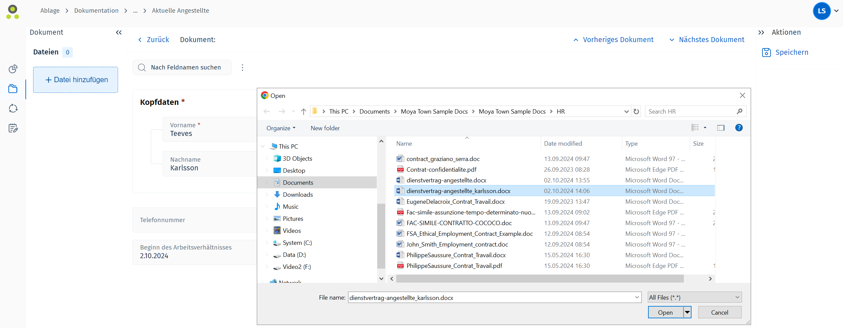The width and height of the screenshot is (843, 328).
Task: Collapse the This PC tree node
Action: tap(263, 146)
